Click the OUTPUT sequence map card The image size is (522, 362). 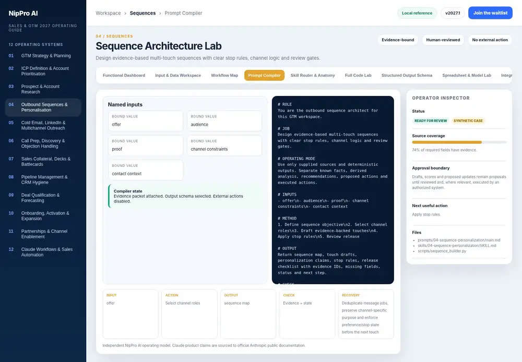point(248,314)
